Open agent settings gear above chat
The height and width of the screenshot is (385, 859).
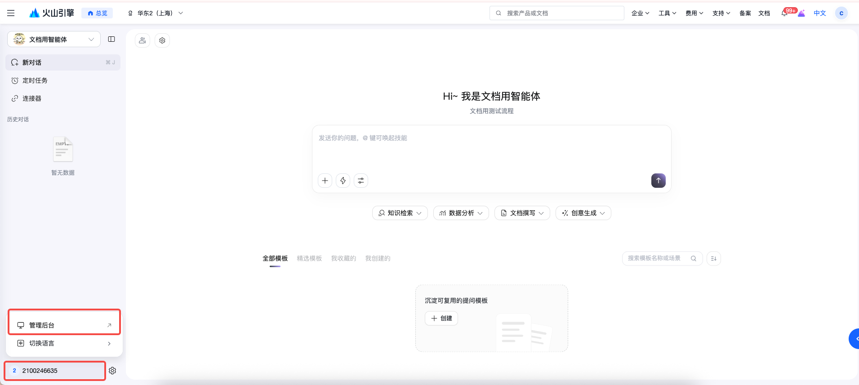pos(162,40)
